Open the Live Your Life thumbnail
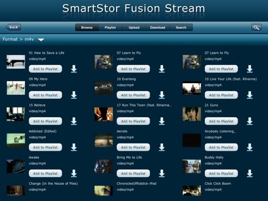The width and height of the screenshot is (268, 201). (x=192, y=88)
